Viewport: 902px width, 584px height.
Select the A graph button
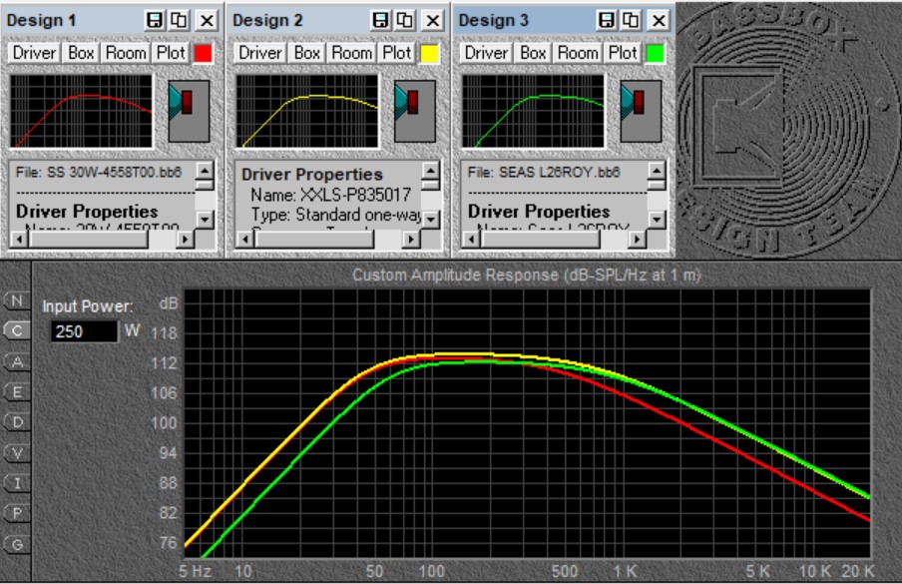17,362
